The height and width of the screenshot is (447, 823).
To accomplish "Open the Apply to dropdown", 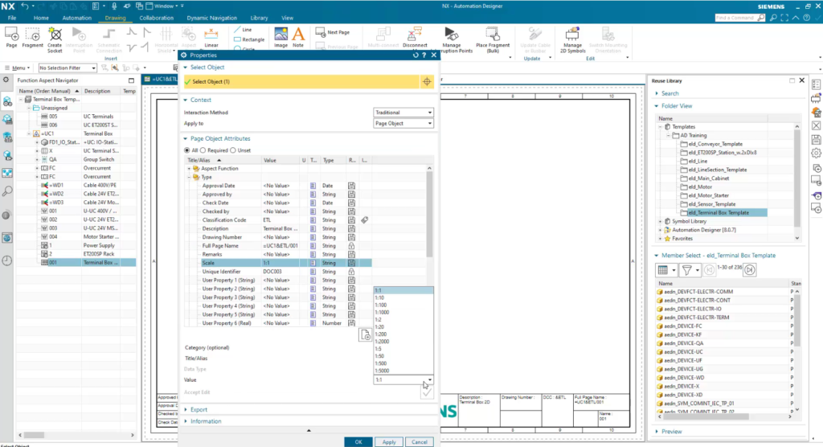I will tap(403, 124).
